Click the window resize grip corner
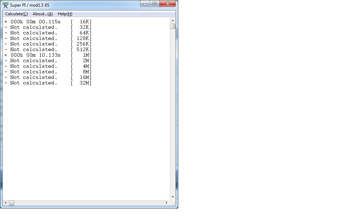This screenshot has width=351, height=219. coord(173,203)
